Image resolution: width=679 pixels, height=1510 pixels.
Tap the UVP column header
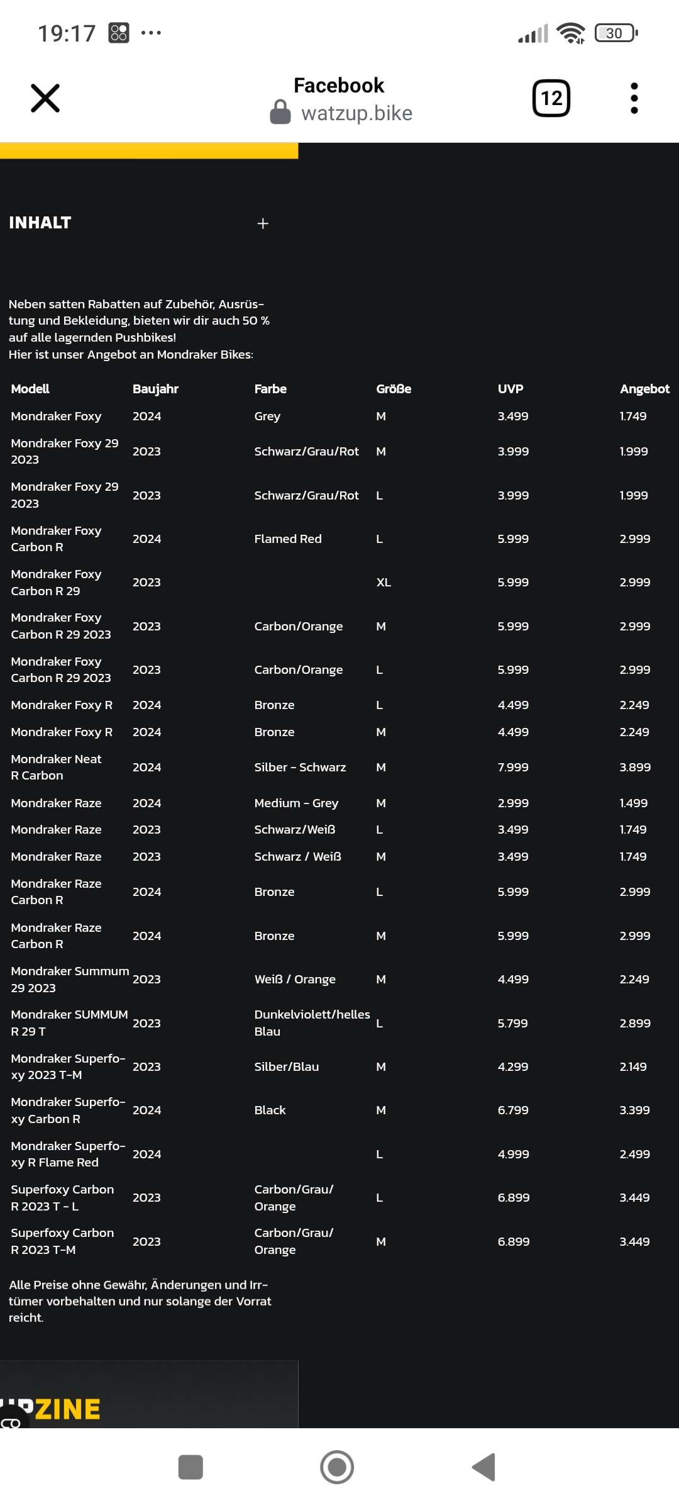pyautogui.click(x=510, y=389)
